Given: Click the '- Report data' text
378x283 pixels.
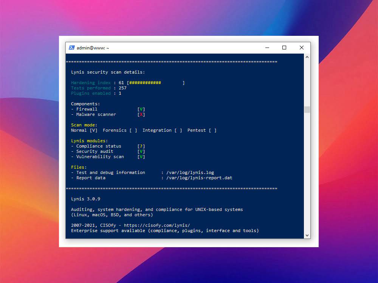Looking at the screenshot, I should click(x=88, y=178).
